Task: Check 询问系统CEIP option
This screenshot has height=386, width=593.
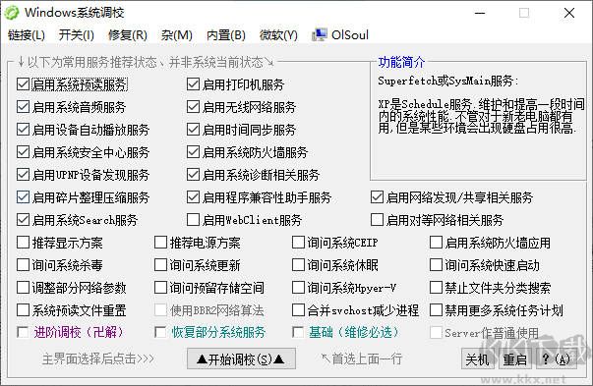Action: pyautogui.click(x=298, y=243)
